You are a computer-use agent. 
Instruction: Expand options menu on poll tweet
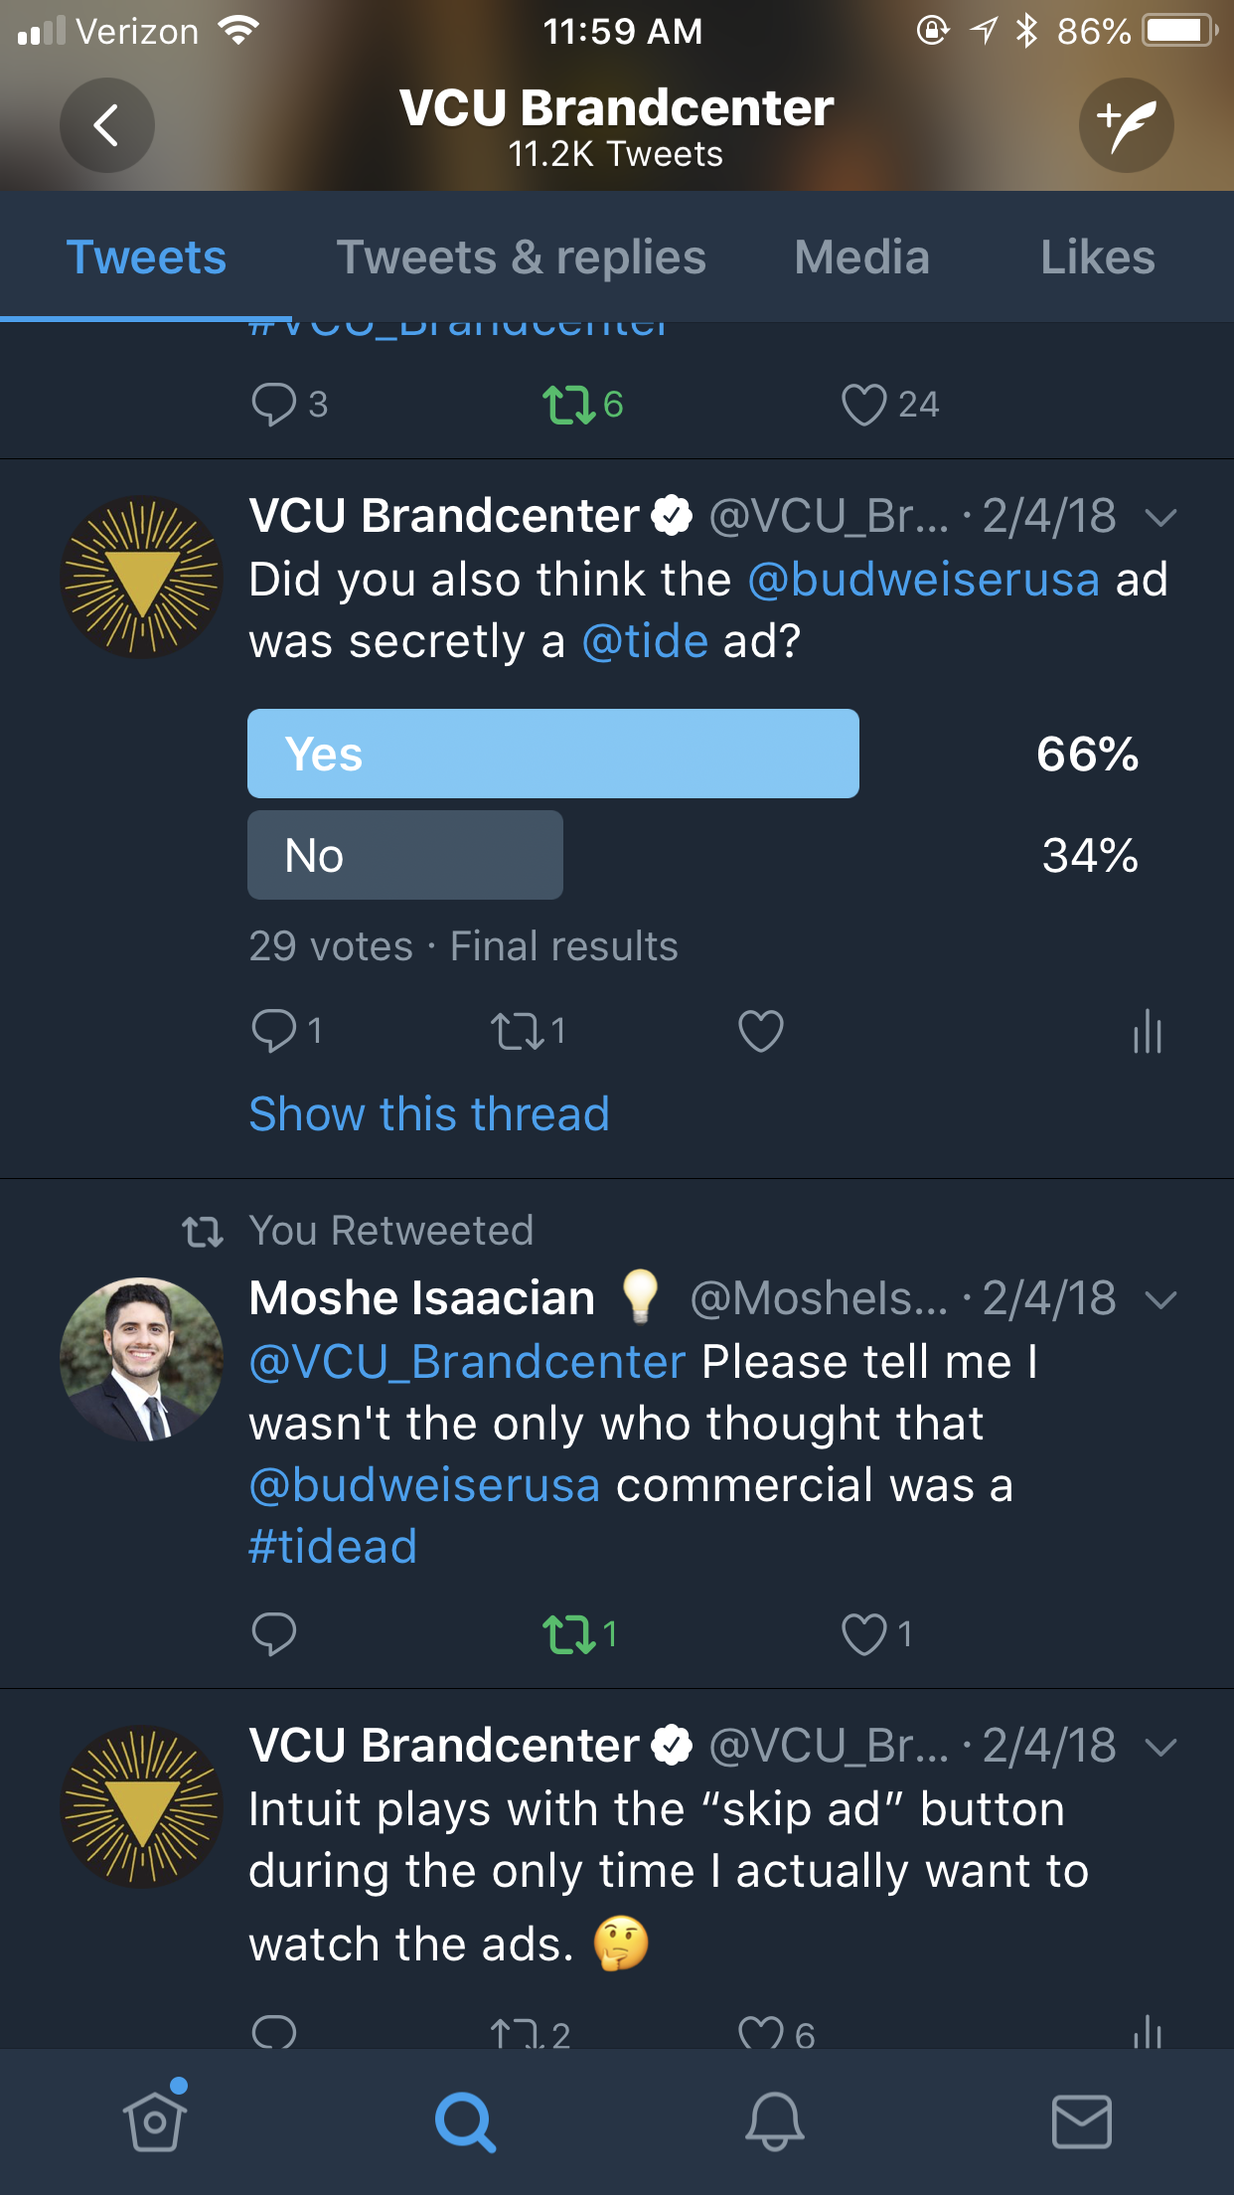1160,517
